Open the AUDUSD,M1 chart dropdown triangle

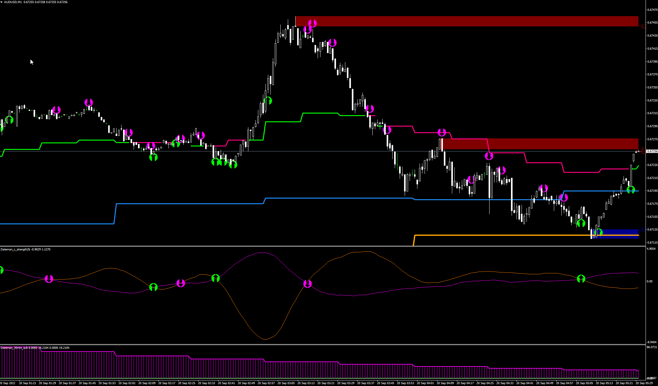(x=2, y=2)
